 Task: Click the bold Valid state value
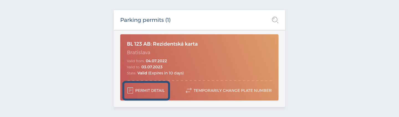pyautogui.click(x=142, y=73)
